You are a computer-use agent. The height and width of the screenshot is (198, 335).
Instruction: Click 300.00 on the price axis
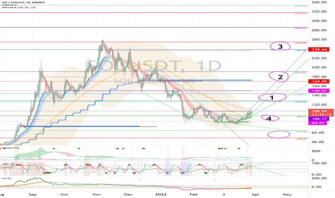click(x=319, y=21)
